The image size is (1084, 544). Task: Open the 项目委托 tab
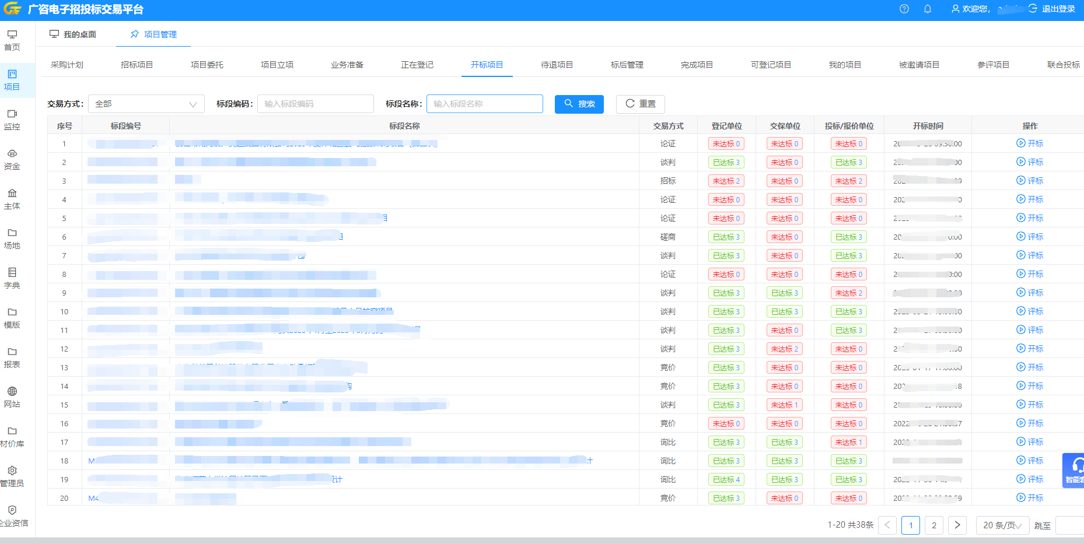(207, 65)
